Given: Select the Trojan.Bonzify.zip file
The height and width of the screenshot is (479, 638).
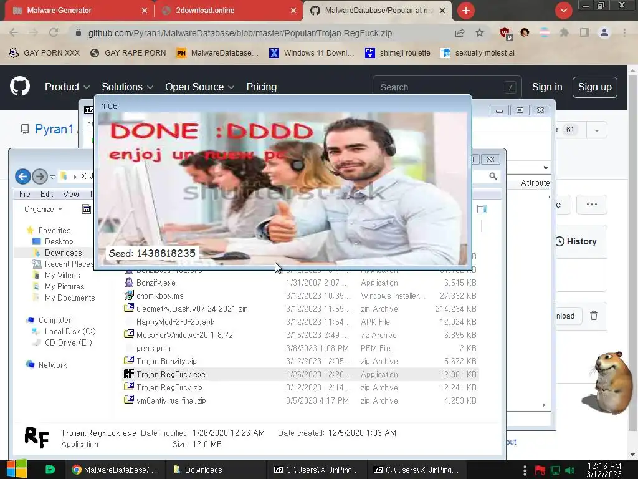Looking at the screenshot, I should pyautogui.click(x=166, y=361).
